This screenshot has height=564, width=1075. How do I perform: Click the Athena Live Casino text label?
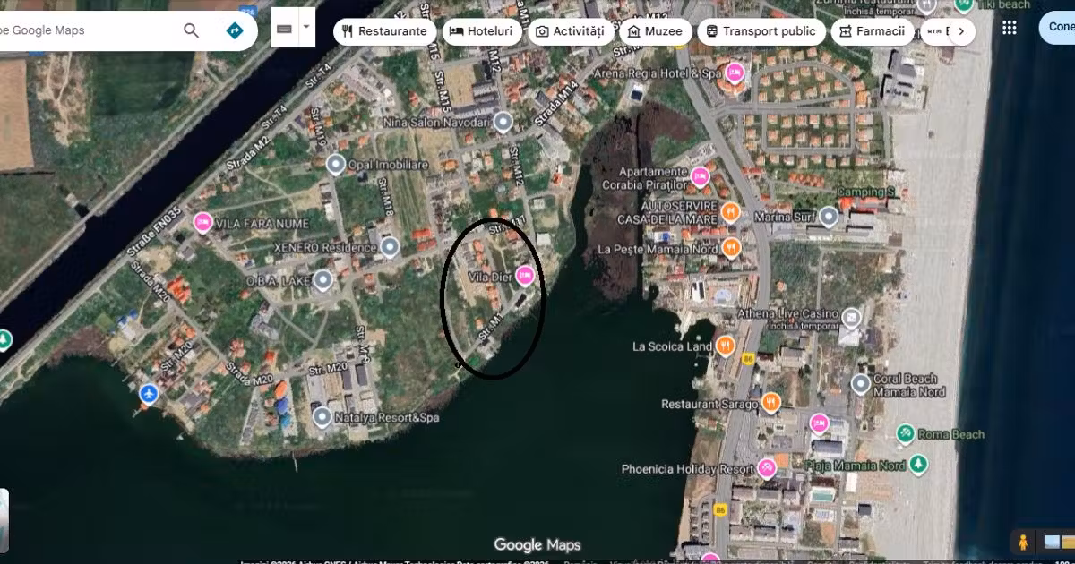(x=787, y=314)
